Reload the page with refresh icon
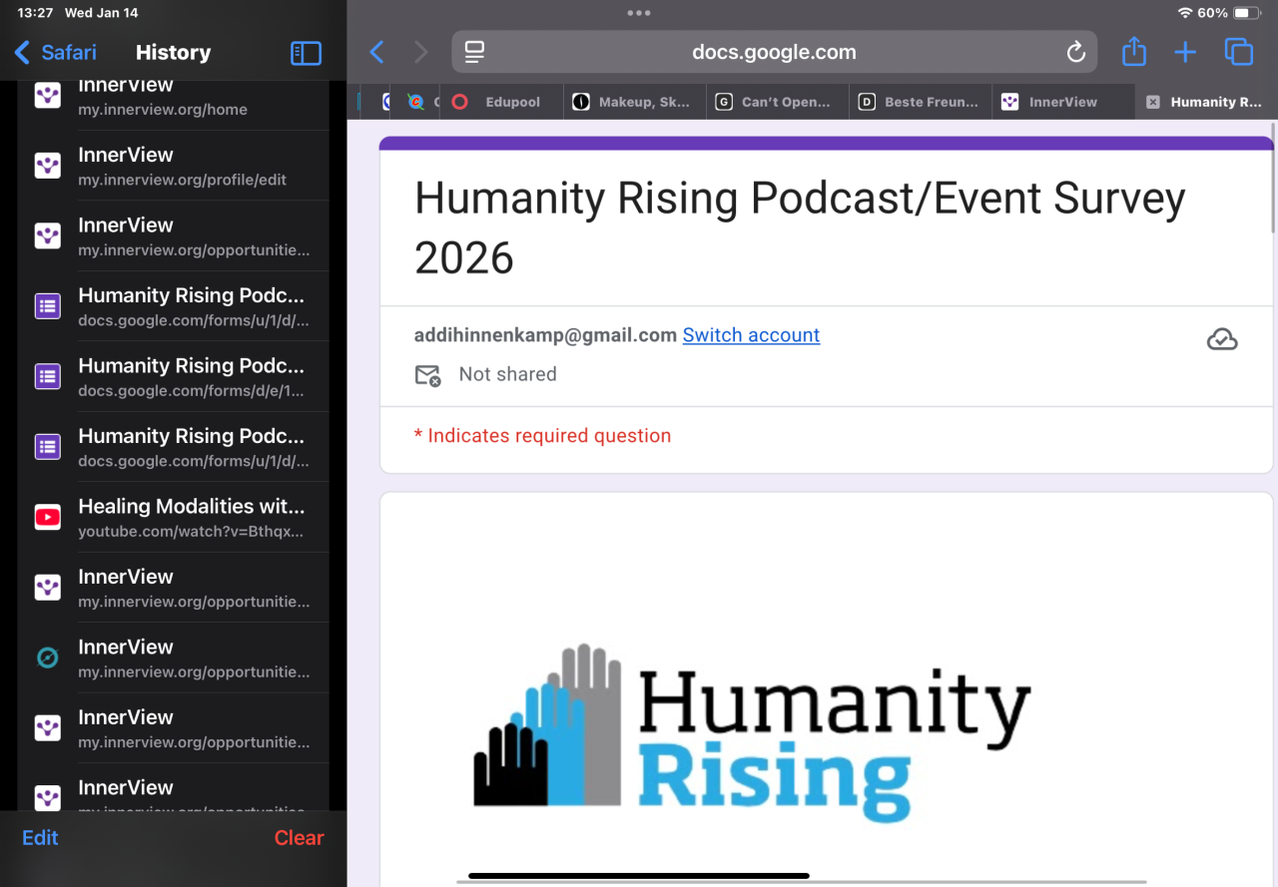The width and height of the screenshot is (1278, 887). click(1075, 53)
